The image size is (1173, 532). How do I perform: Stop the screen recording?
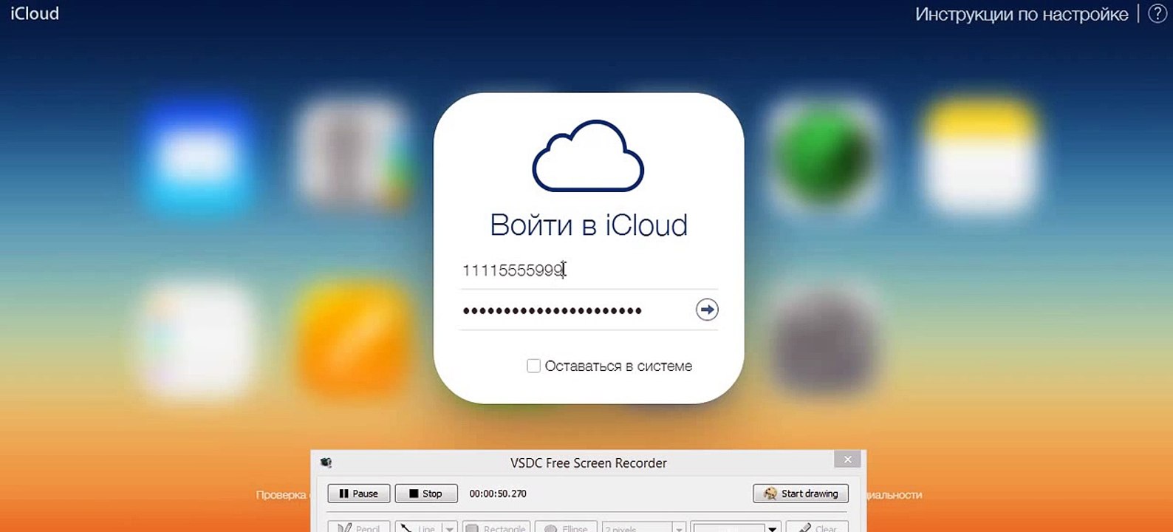pyautogui.click(x=426, y=494)
